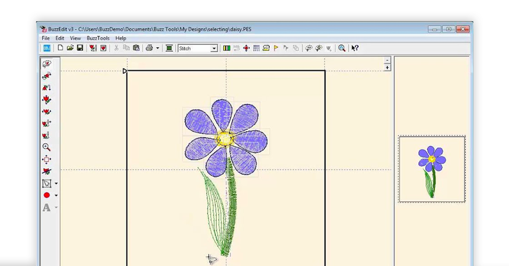Open the View menu
This screenshot has height=266, width=509.
coord(76,38)
